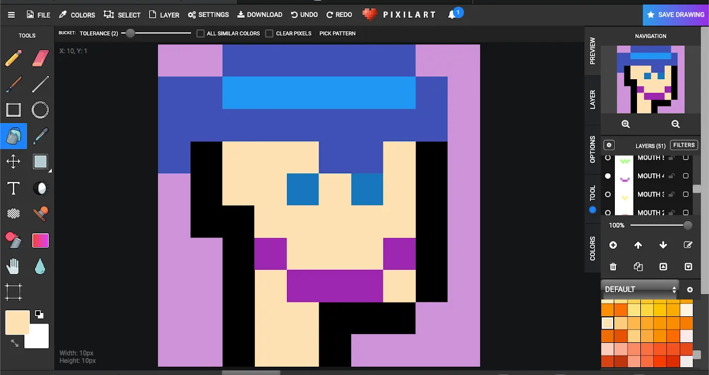Viewport: 709px width, 375px height.
Task: Select the Eraser tool
Action: [x=40, y=58]
